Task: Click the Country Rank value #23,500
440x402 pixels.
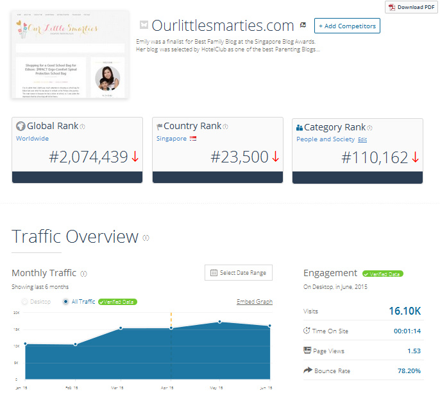Action: (239, 157)
